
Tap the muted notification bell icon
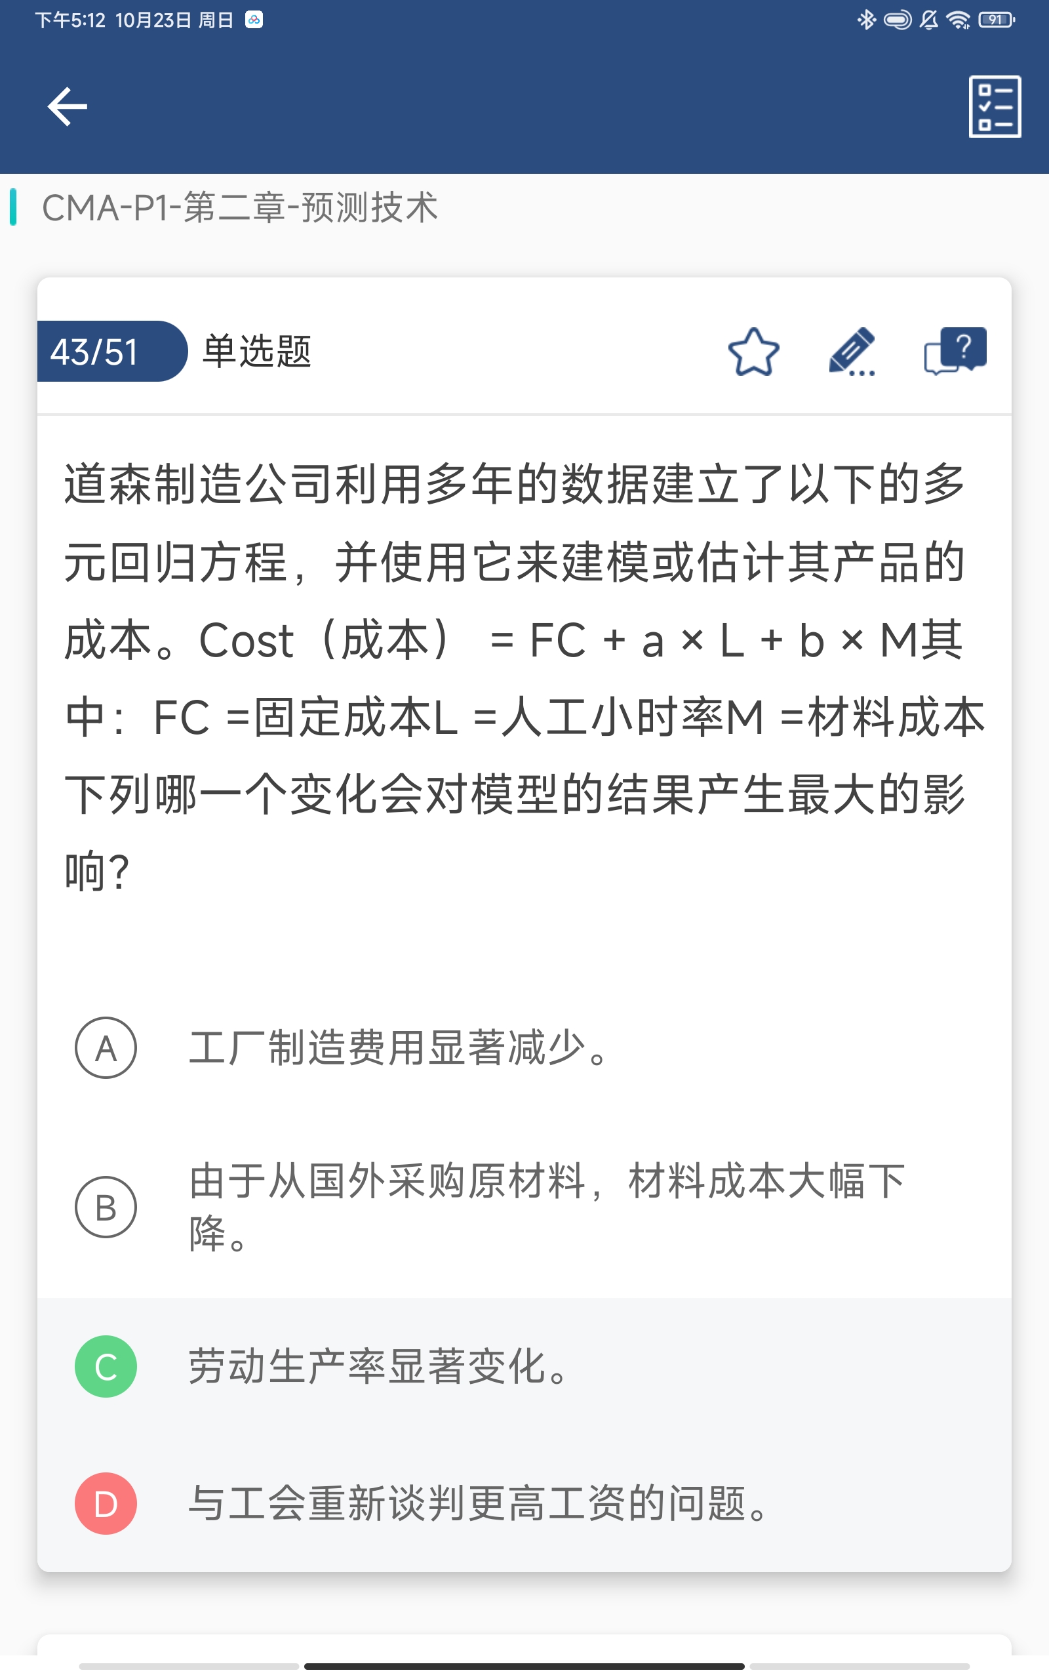(x=929, y=20)
